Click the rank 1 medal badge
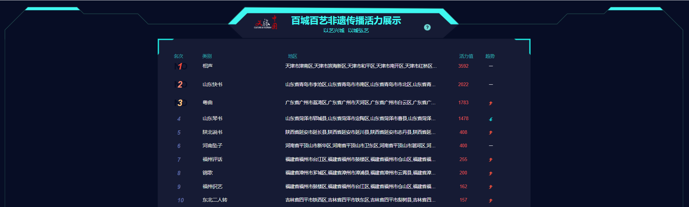 click(180, 66)
